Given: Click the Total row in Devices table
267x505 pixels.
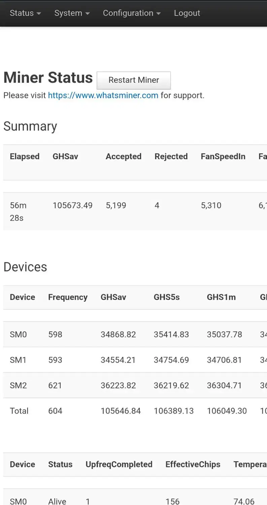Looking at the screenshot, I should 19,411.
